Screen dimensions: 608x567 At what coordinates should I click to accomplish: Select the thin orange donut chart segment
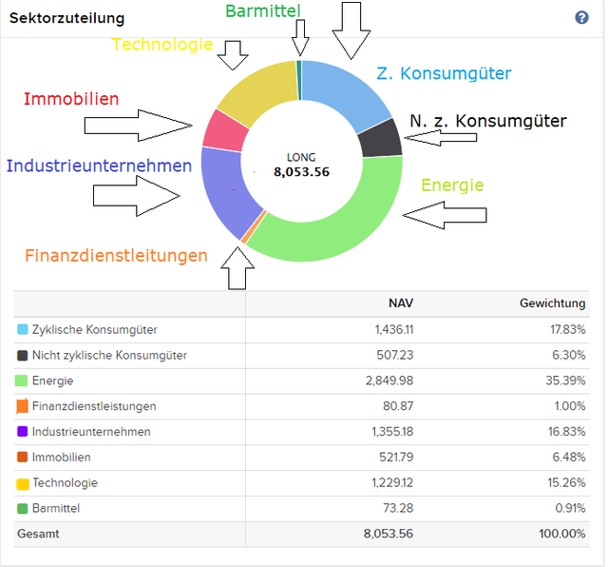[x=254, y=228]
